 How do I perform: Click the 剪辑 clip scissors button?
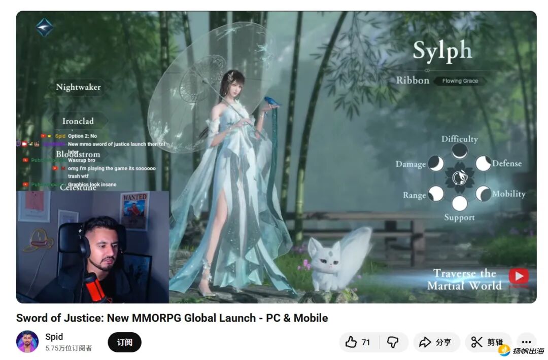(488, 342)
